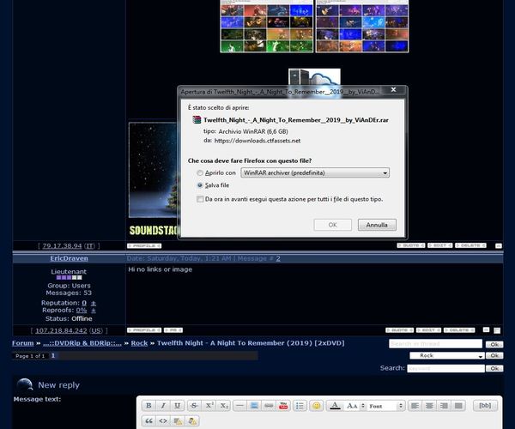This screenshot has width=515, height=429.
Task: Click the 'Search in thread' input field
Action: click(435, 344)
